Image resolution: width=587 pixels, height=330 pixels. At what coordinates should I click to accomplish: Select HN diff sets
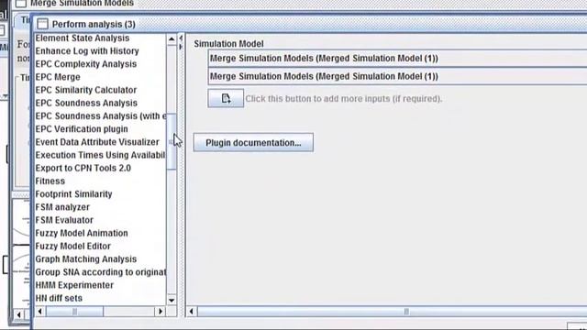[59, 298]
